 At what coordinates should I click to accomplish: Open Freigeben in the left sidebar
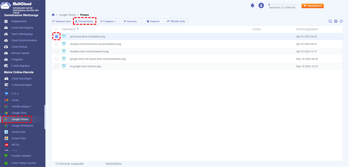coord(17,59)
